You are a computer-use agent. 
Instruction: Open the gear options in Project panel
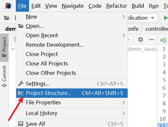pos(141,40)
